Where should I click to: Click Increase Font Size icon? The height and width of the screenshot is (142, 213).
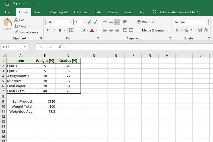pos(89,22)
